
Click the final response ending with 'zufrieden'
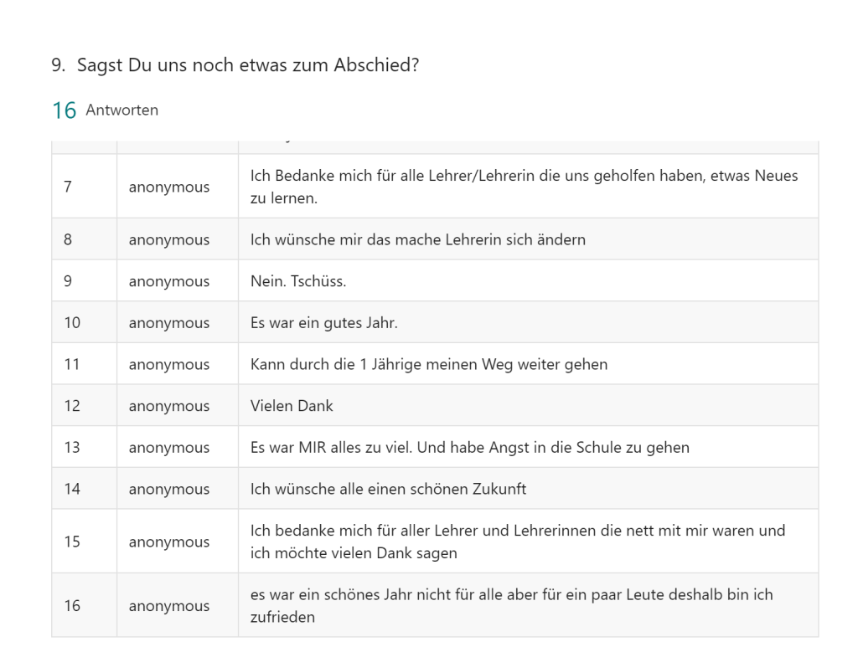[511, 605]
